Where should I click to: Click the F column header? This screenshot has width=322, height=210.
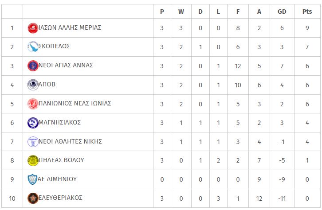(238, 12)
